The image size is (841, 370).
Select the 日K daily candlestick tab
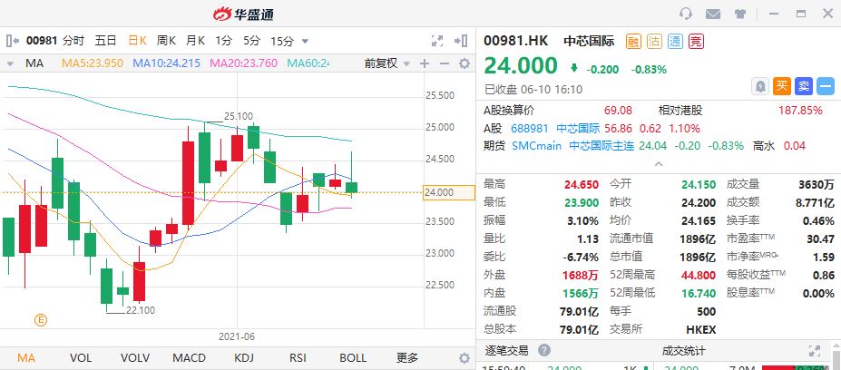click(x=137, y=40)
